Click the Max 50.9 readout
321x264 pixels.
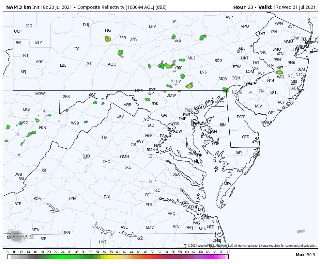click(305, 255)
